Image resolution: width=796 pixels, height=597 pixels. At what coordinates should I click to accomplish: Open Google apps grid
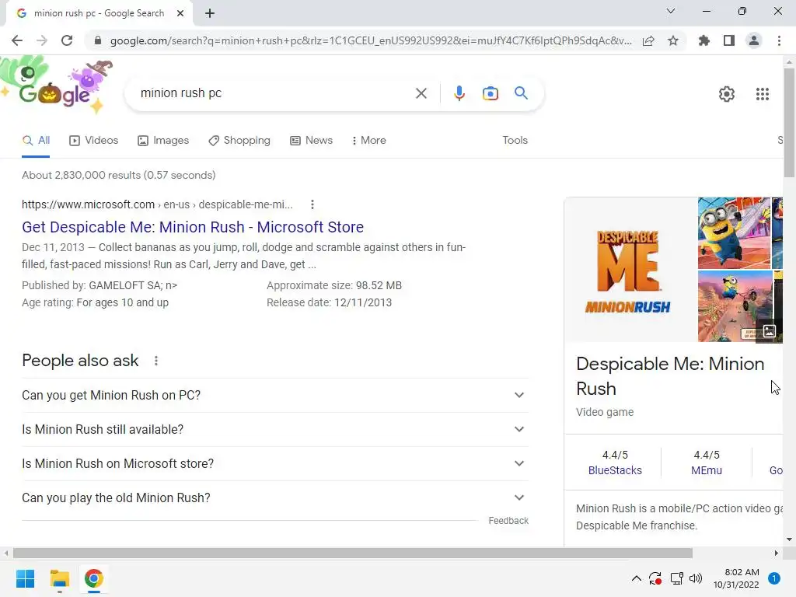point(763,94)
